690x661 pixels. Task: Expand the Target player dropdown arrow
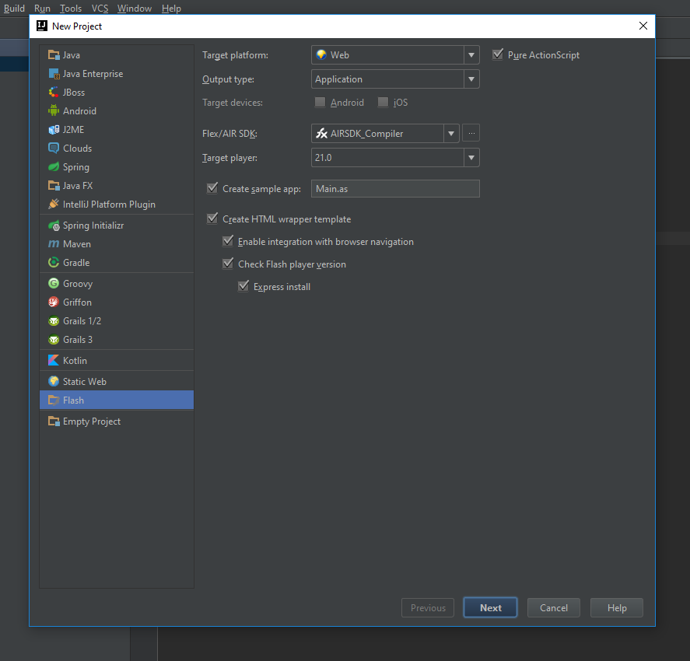coord(471,157)
